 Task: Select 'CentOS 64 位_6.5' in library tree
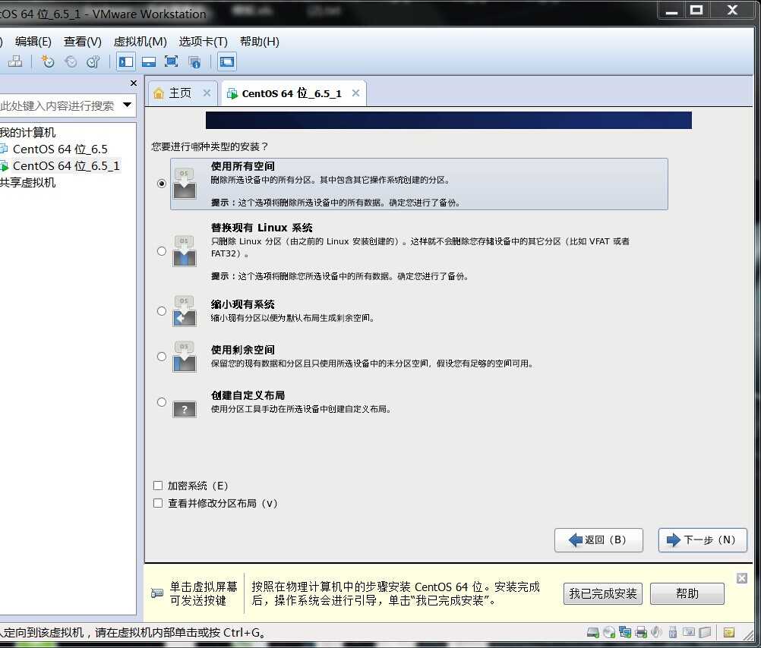click(x=60, y=149)
